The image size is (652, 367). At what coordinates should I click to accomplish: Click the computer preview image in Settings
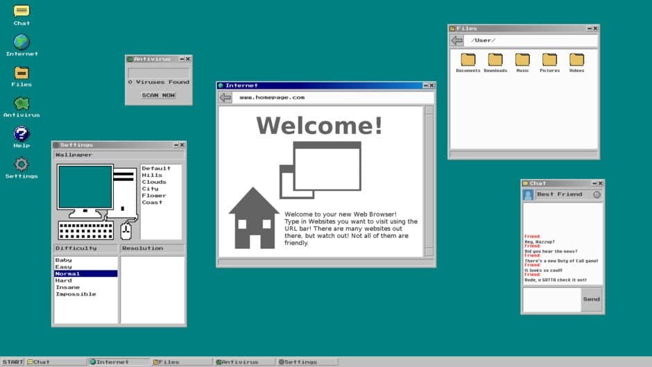click(98, 202)
